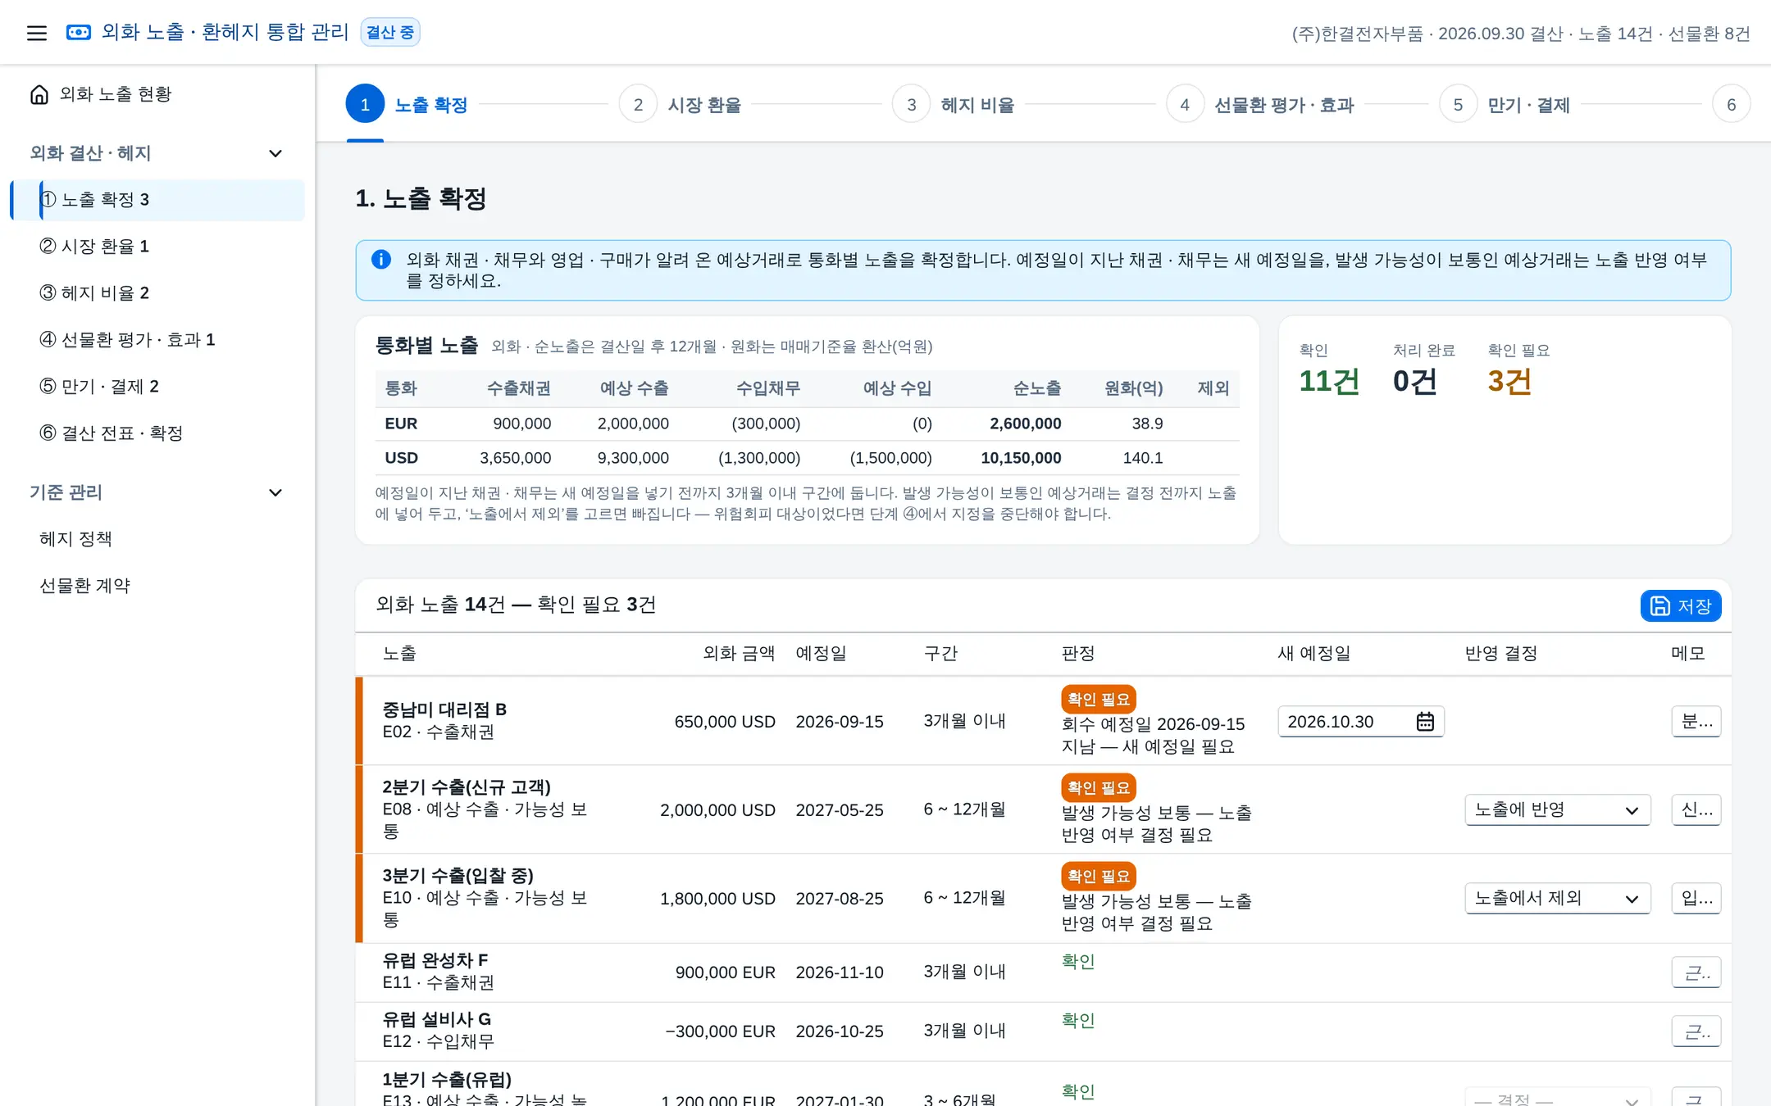Click the 순노출 value 2,600,000
The height and width of the screenshot is (1106, 1771).
[x=1025, y=424]
